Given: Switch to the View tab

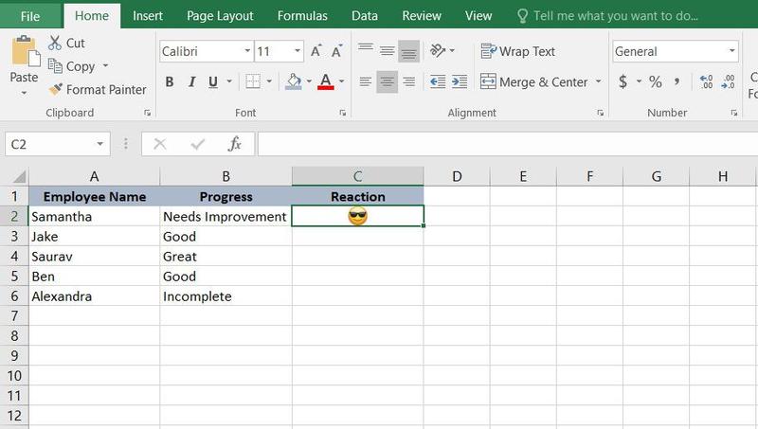Looking at the screenshot, I should [x=478, y=16].
